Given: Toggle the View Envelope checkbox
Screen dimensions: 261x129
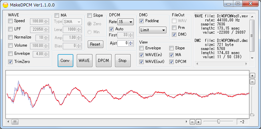Looking at the screenshot, I should [142, 48].
